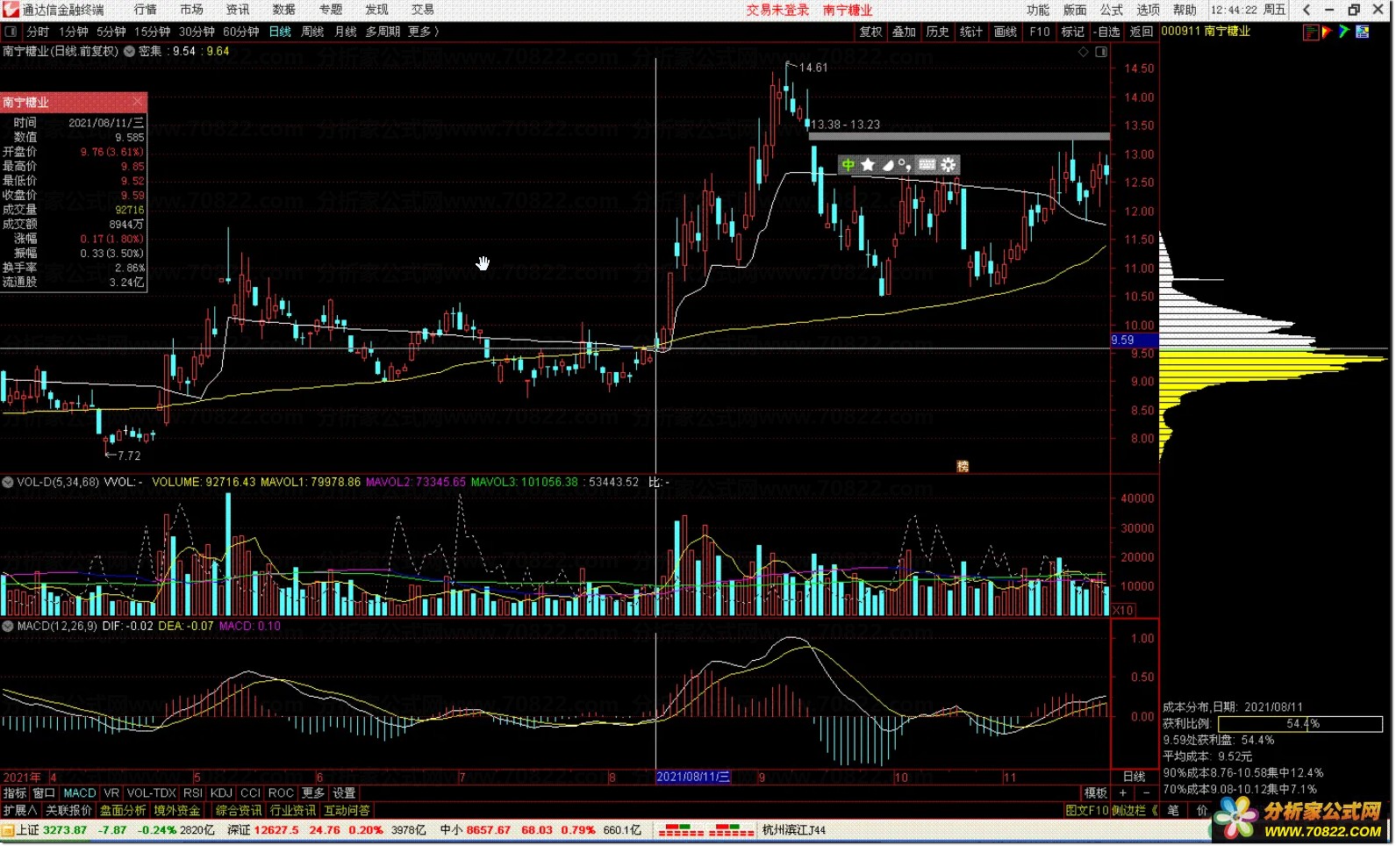Open the 数据 menu
This screenshot has height=846, width=1396.
pos(284,10)
